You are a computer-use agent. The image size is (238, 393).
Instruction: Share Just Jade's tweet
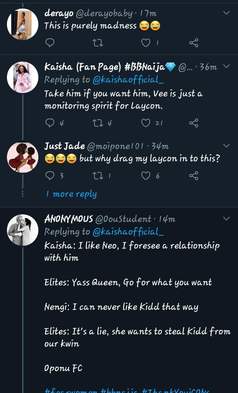pos(194,176)
